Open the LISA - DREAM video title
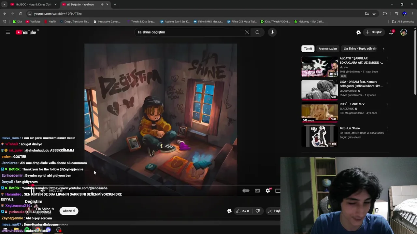This screenshot has width=417, height=234. click(x=361, y=84)
